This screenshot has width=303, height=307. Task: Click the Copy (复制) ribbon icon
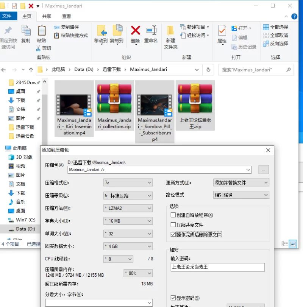click(x=26, y=31)
